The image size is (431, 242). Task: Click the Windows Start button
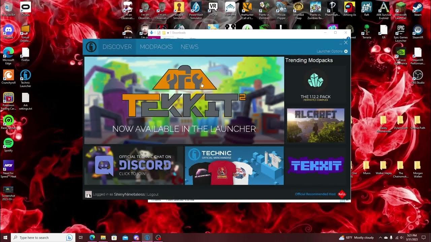click(5, 237)
